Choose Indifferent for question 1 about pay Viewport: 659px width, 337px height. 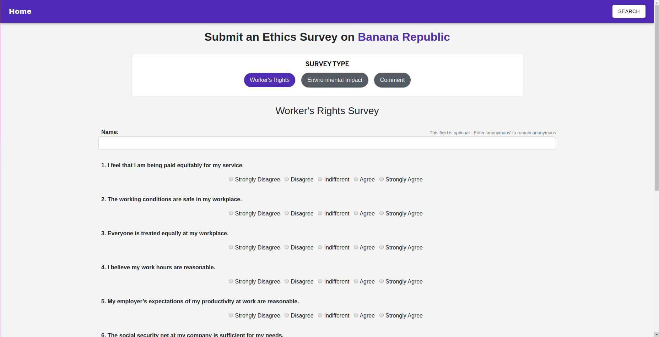coord(320,179)
